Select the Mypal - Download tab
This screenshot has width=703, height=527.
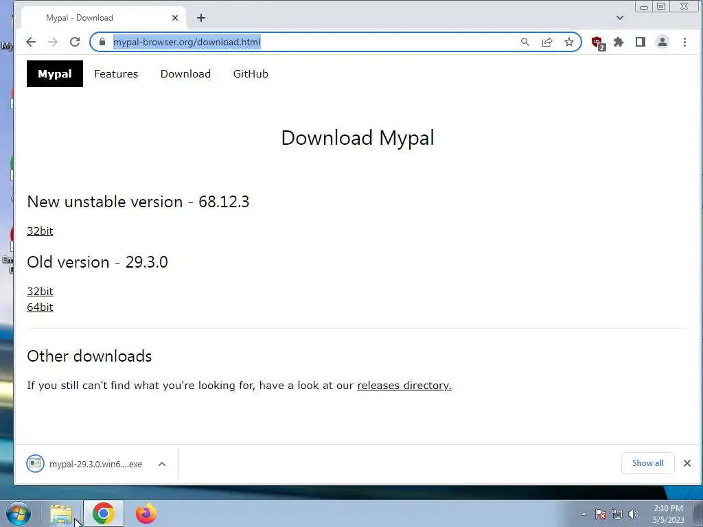tap(103, 18)
